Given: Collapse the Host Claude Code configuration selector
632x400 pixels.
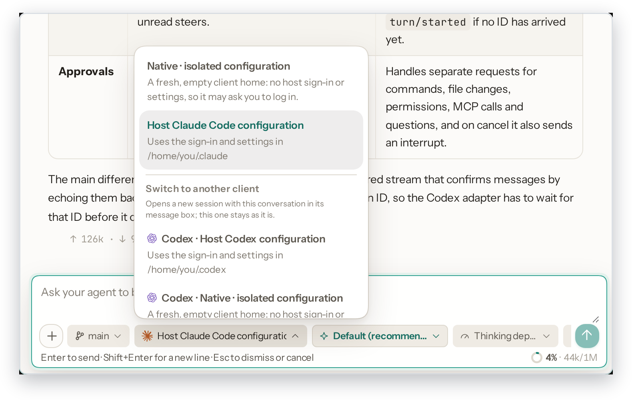Looking at the screenshot, I should coord(221,336).
